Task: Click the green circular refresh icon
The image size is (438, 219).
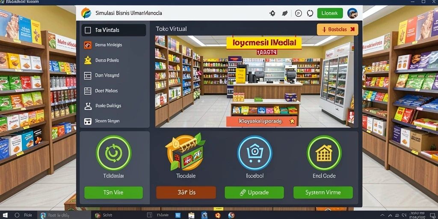Action: click(113, 153)
